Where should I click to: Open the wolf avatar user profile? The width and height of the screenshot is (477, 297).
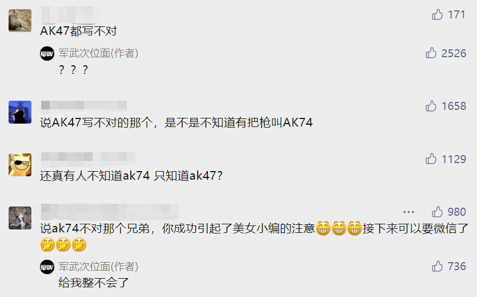(x=20, y=218)
